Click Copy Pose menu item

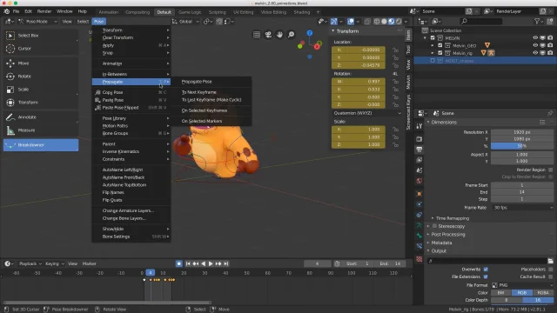131,92
